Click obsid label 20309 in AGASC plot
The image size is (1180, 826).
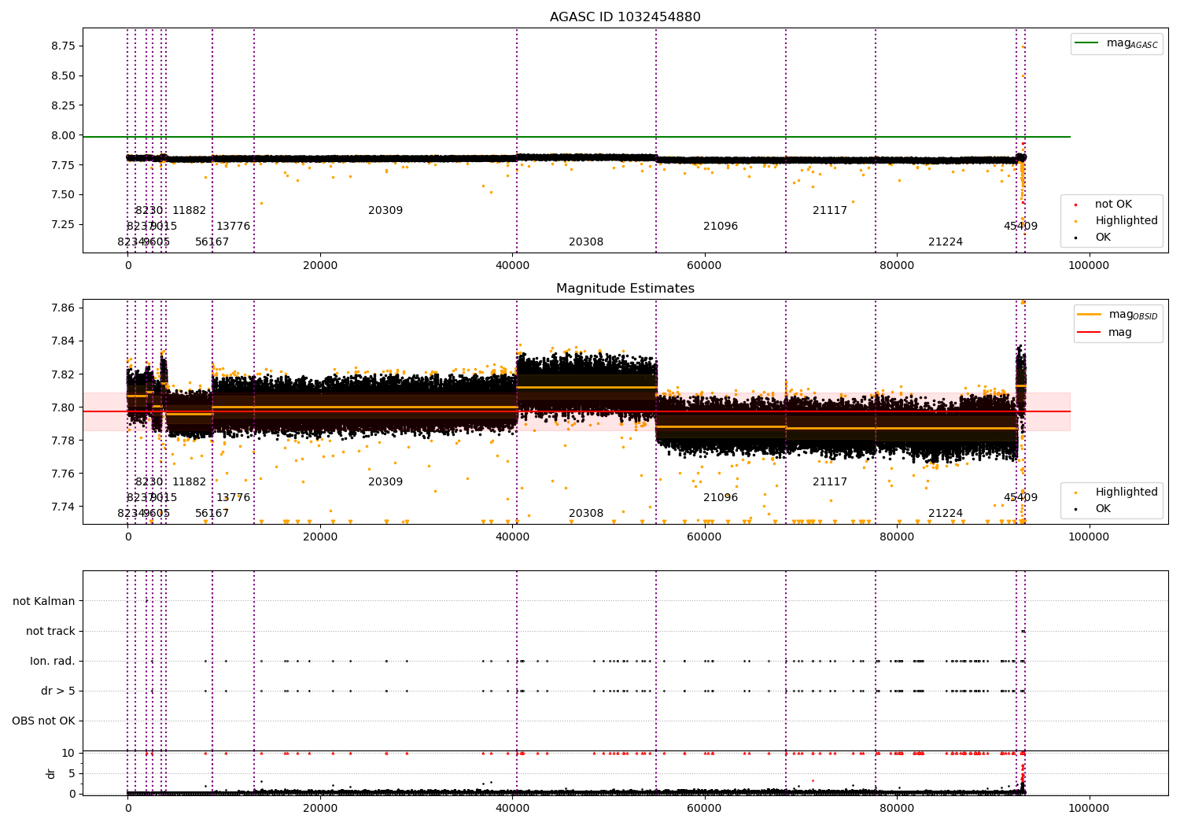tap(385, 211)
